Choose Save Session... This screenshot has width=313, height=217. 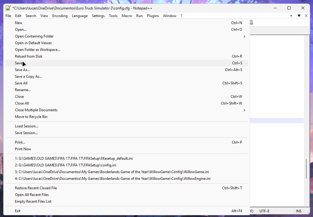click(x=127, y=133)
